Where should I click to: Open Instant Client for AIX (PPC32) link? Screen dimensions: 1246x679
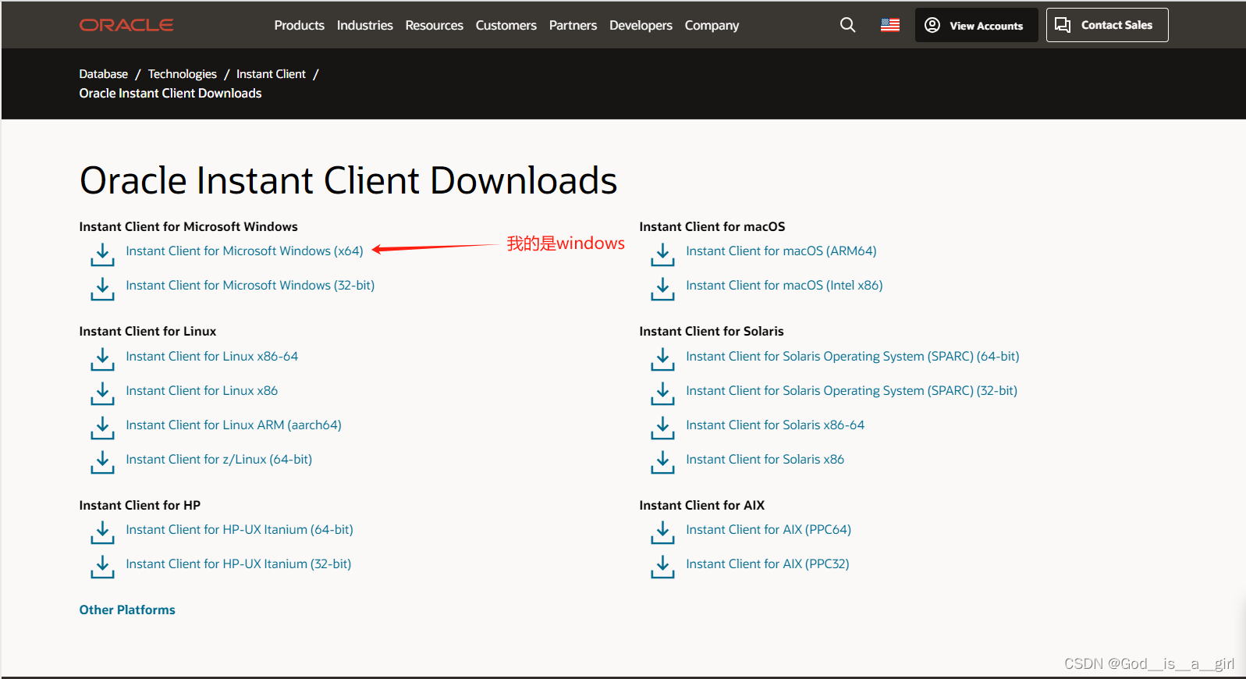(768, 564)
